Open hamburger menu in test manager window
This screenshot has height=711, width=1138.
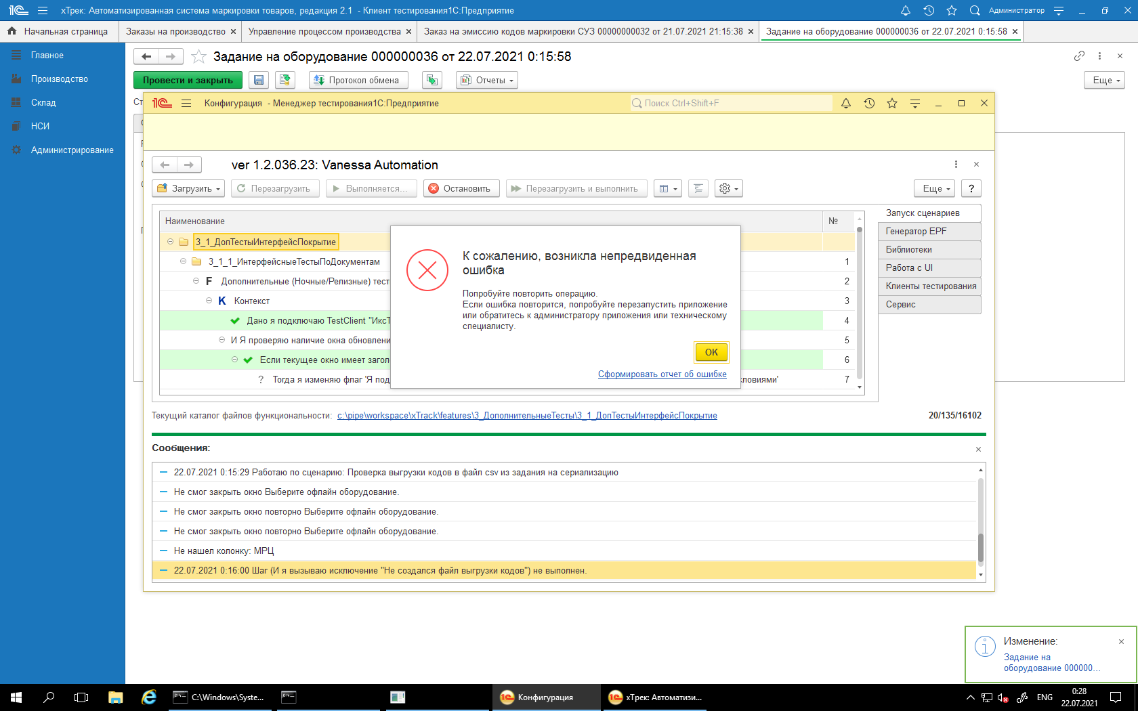[186, 103]
